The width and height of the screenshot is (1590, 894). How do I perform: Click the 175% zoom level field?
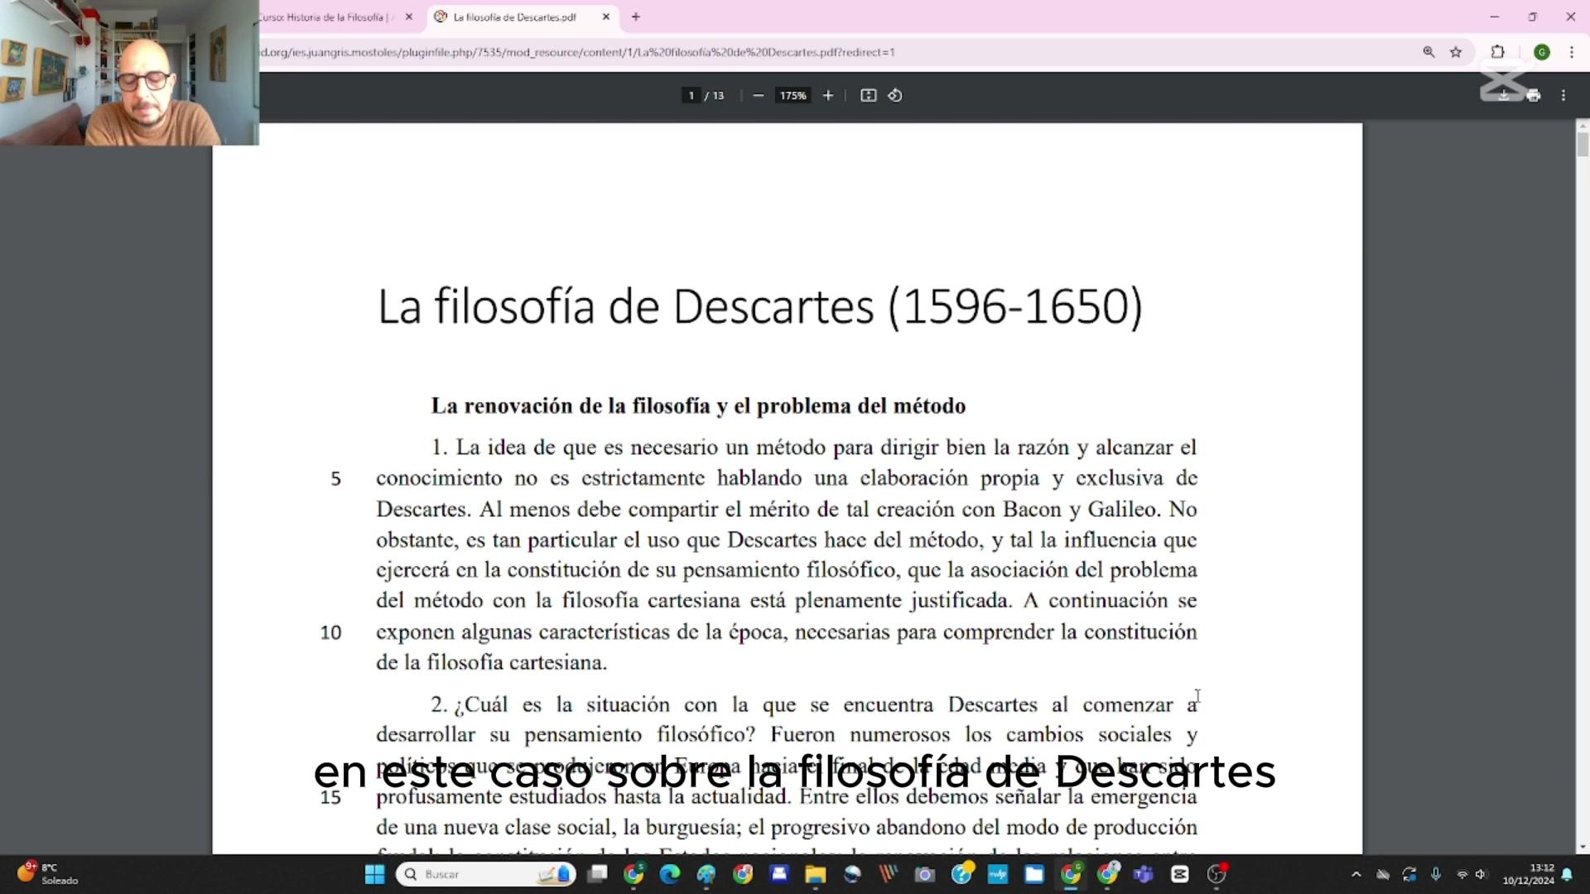tap(793, 96)
